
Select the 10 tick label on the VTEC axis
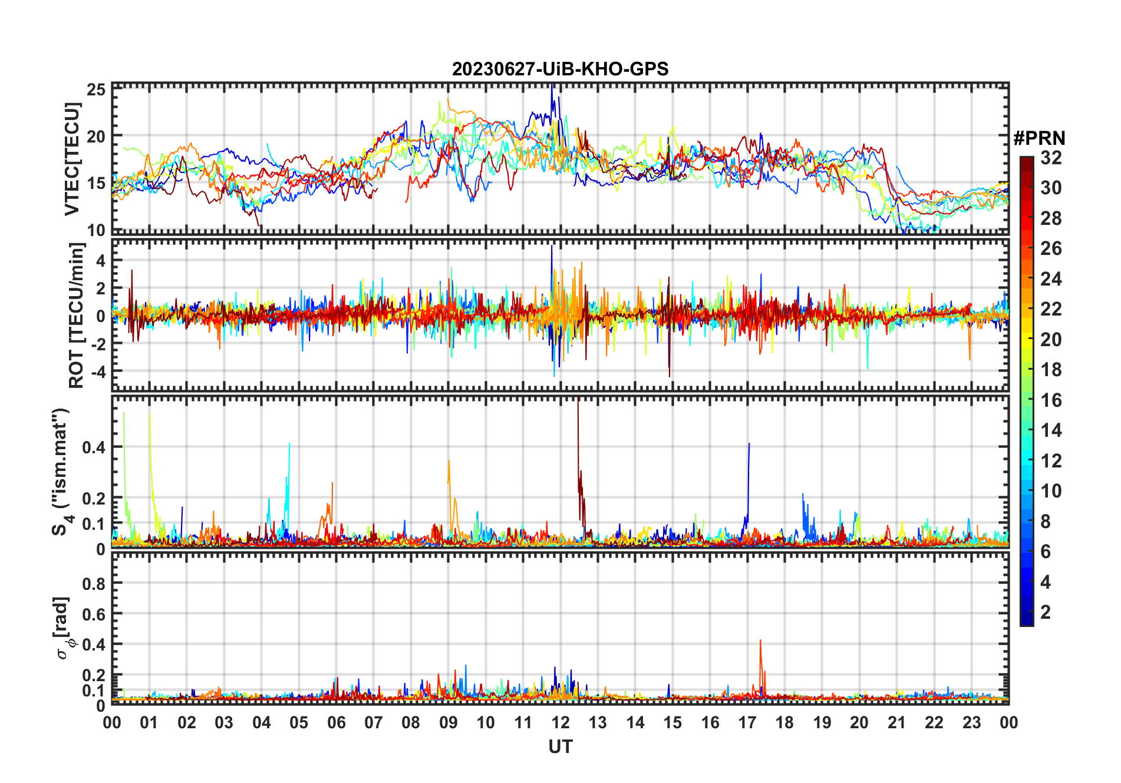(x=96, y=230)
